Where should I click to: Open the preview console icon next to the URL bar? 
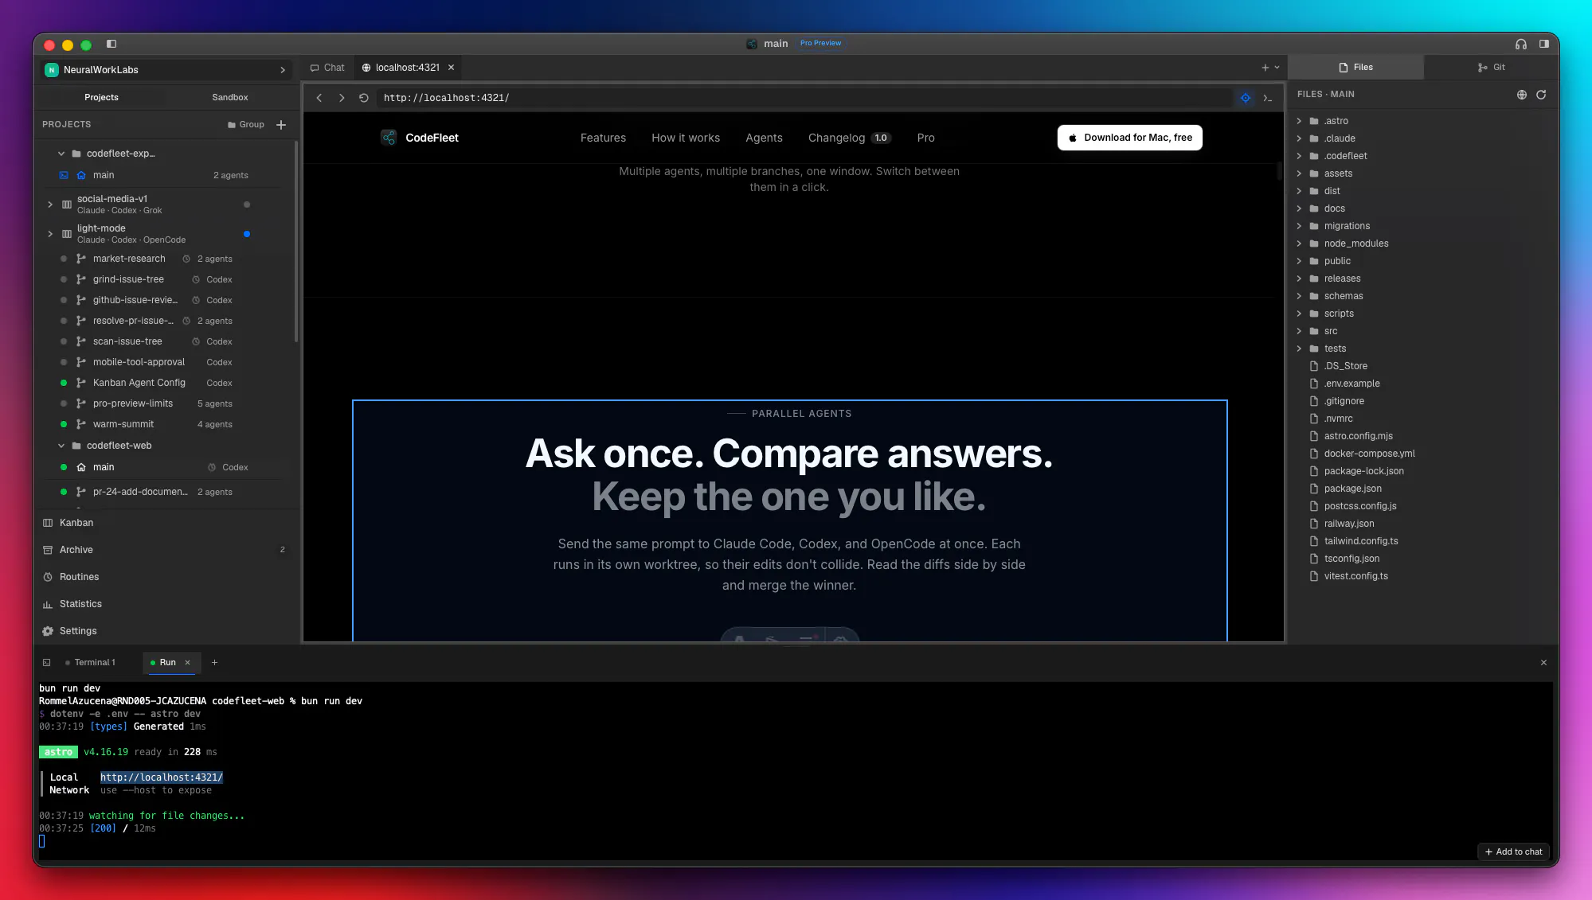1267,98
